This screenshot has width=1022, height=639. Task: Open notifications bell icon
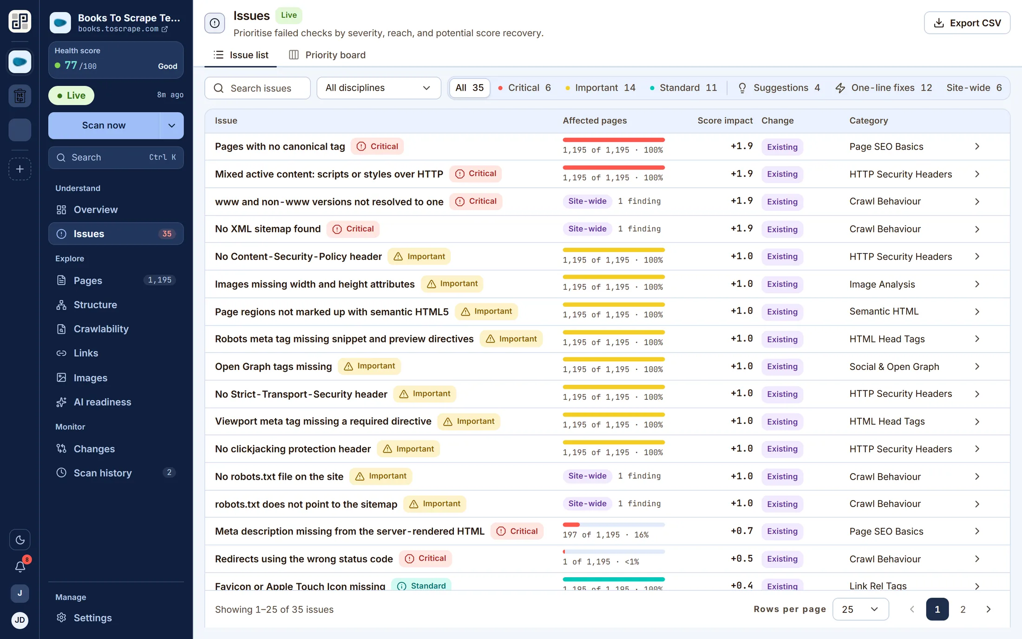pyautogui.click(x=20, y=567)
